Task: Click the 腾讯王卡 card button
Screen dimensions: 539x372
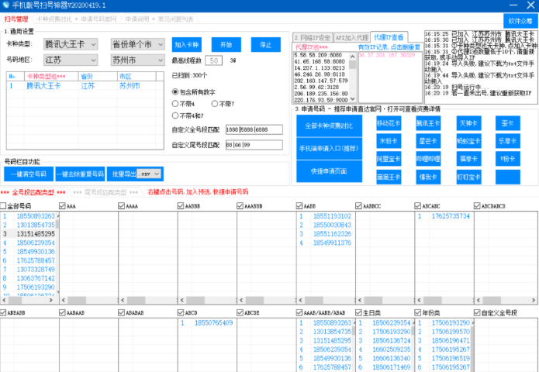Action: 428,123
